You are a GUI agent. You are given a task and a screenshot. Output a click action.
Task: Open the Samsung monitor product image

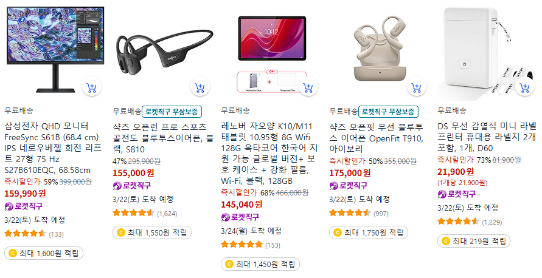point(55,50)
